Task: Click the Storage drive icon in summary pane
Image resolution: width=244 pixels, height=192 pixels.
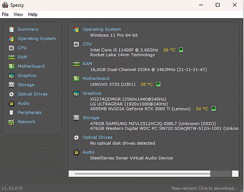Action: click(76, 118)
